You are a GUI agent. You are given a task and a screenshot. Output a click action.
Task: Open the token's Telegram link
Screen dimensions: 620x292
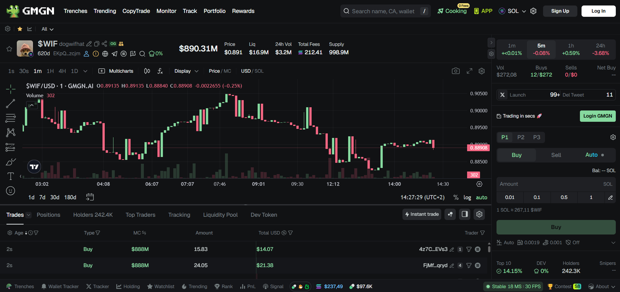point(114,54)
